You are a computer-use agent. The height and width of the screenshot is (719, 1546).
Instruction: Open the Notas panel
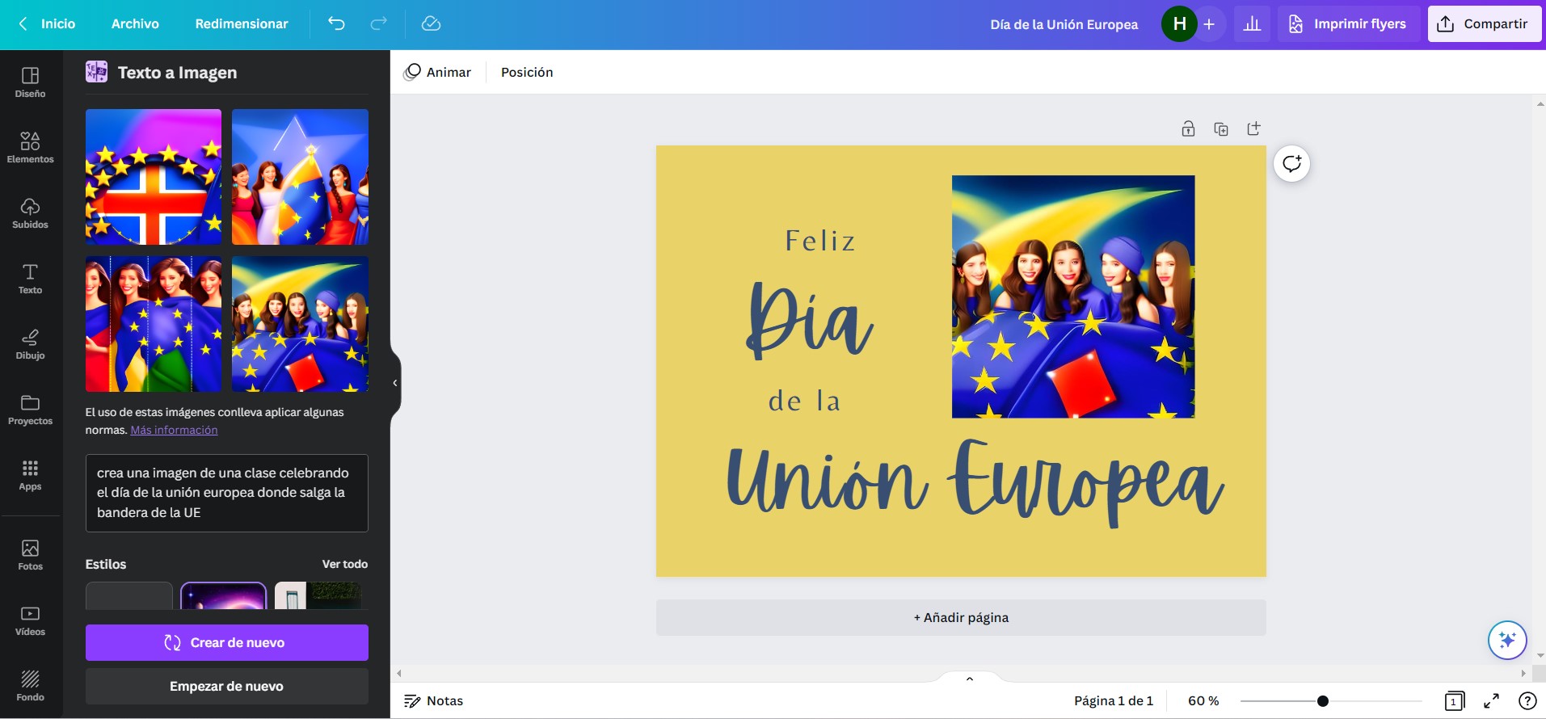(x=434, y=700)
